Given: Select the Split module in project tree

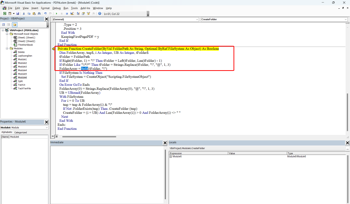Looking at the screenshot, I should click(x=20, y=81).
